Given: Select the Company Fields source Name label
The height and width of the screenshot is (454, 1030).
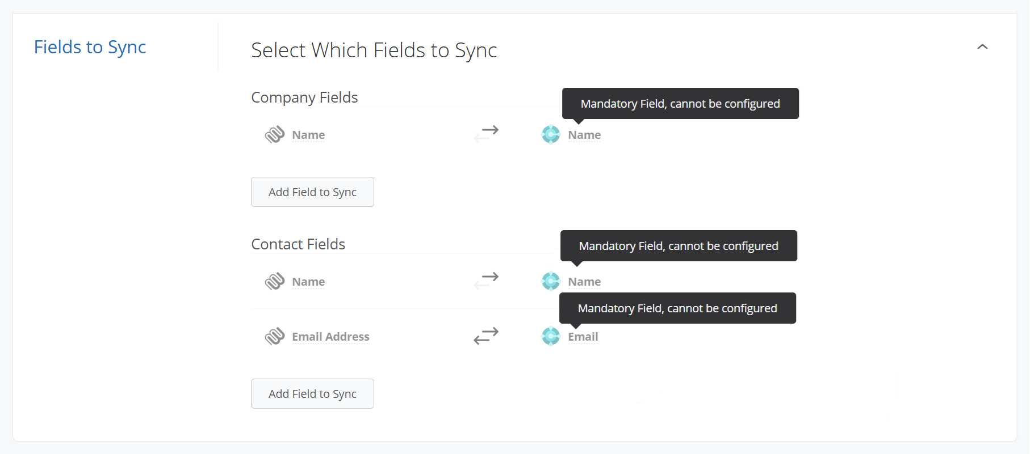Looking at the screenshot, I should tap(308, 135).
